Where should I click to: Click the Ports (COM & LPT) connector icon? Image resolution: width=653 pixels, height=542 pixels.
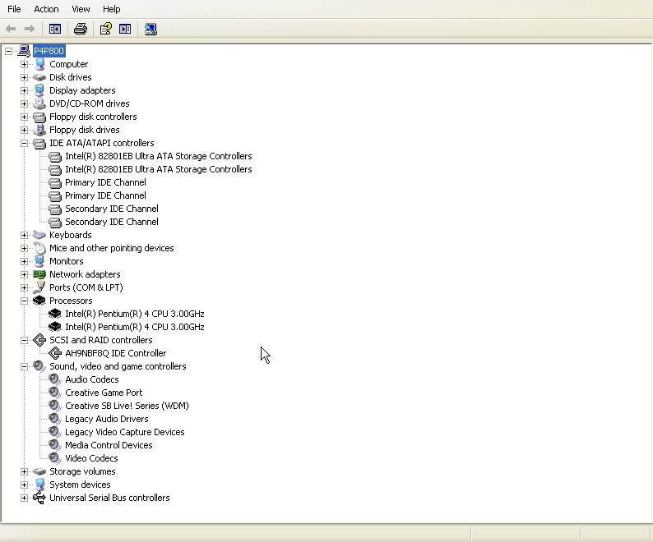pyautogui.click(x=39, y=287)
